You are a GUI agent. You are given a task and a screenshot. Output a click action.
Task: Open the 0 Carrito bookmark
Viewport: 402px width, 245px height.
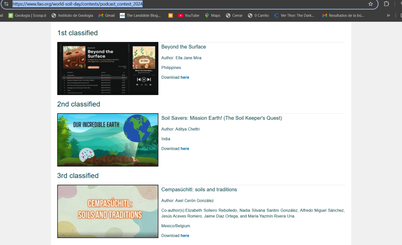click(258, 15)
